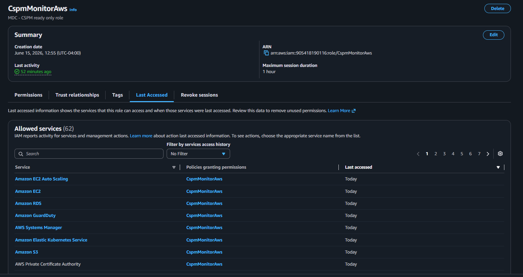Select the Last Accessed tab

pos(152,95)
